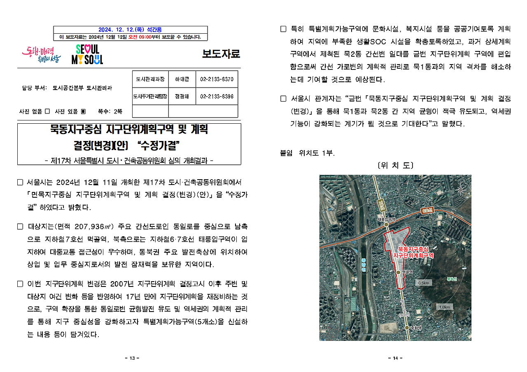This screenshot has width=527, height=372.
Task: Click phone number 02-2133-8370
Action: [217, 79]
